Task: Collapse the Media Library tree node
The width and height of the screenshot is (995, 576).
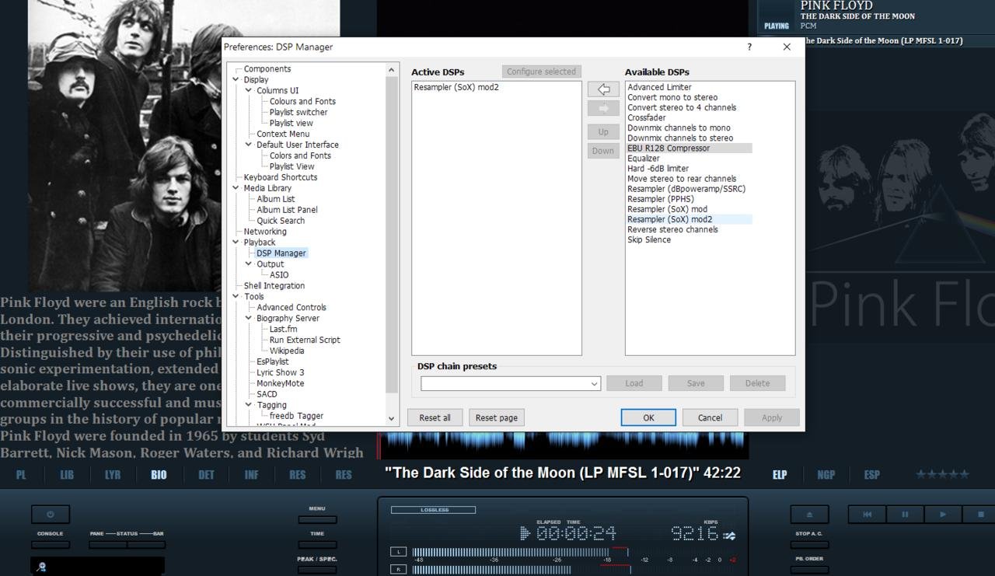Action: [x=236, y=188]
